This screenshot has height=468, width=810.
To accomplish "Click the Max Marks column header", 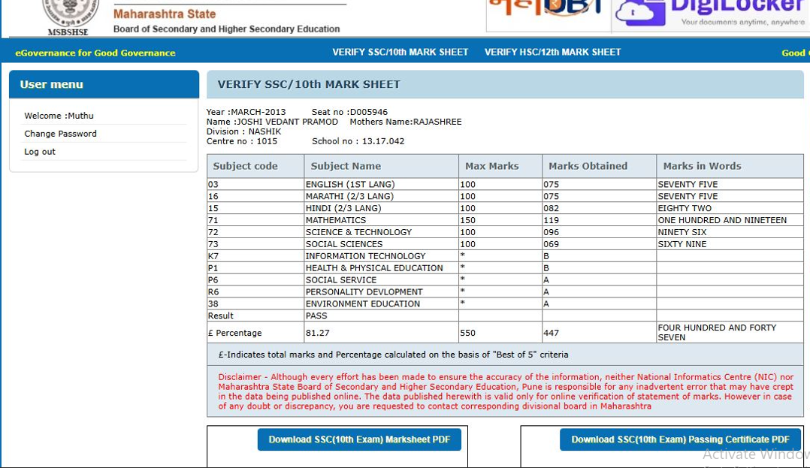I will [x=491, y=166].
